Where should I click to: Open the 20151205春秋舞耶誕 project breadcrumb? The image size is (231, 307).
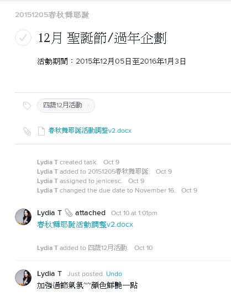[52, 15]
